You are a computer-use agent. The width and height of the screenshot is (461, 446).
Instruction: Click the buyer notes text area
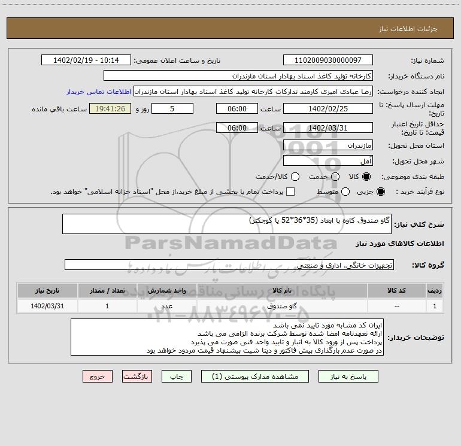(227, 337)
